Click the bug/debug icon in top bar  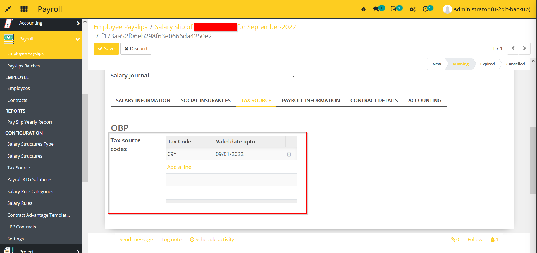[x=363, y=9]
